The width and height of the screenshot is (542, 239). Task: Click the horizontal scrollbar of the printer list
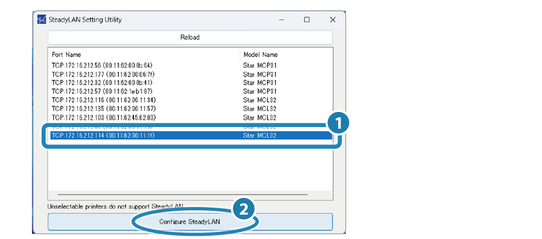point(183,195)
